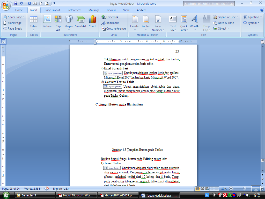Image resolution: width=265 pixels, height=199 pixels.
Task: Save document with quick access Save icon
Action: click(16, 3)
